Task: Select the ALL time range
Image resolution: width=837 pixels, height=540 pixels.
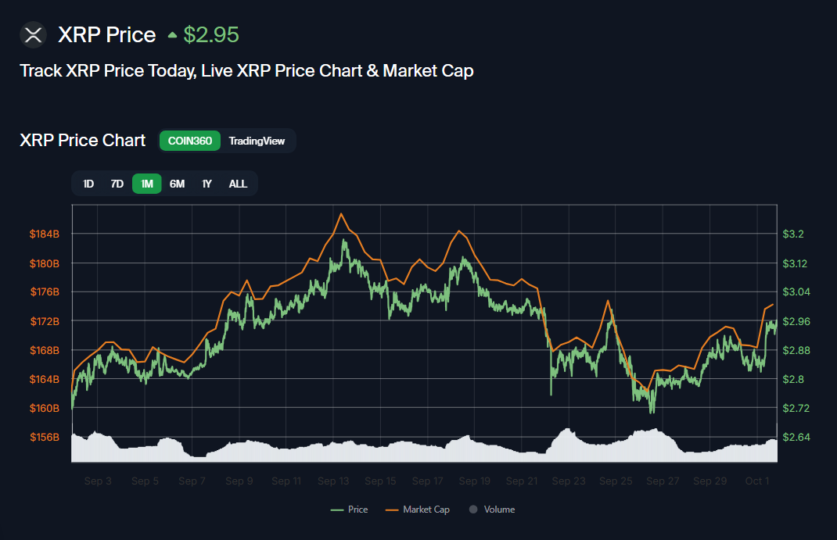Action: click(238, 184)
